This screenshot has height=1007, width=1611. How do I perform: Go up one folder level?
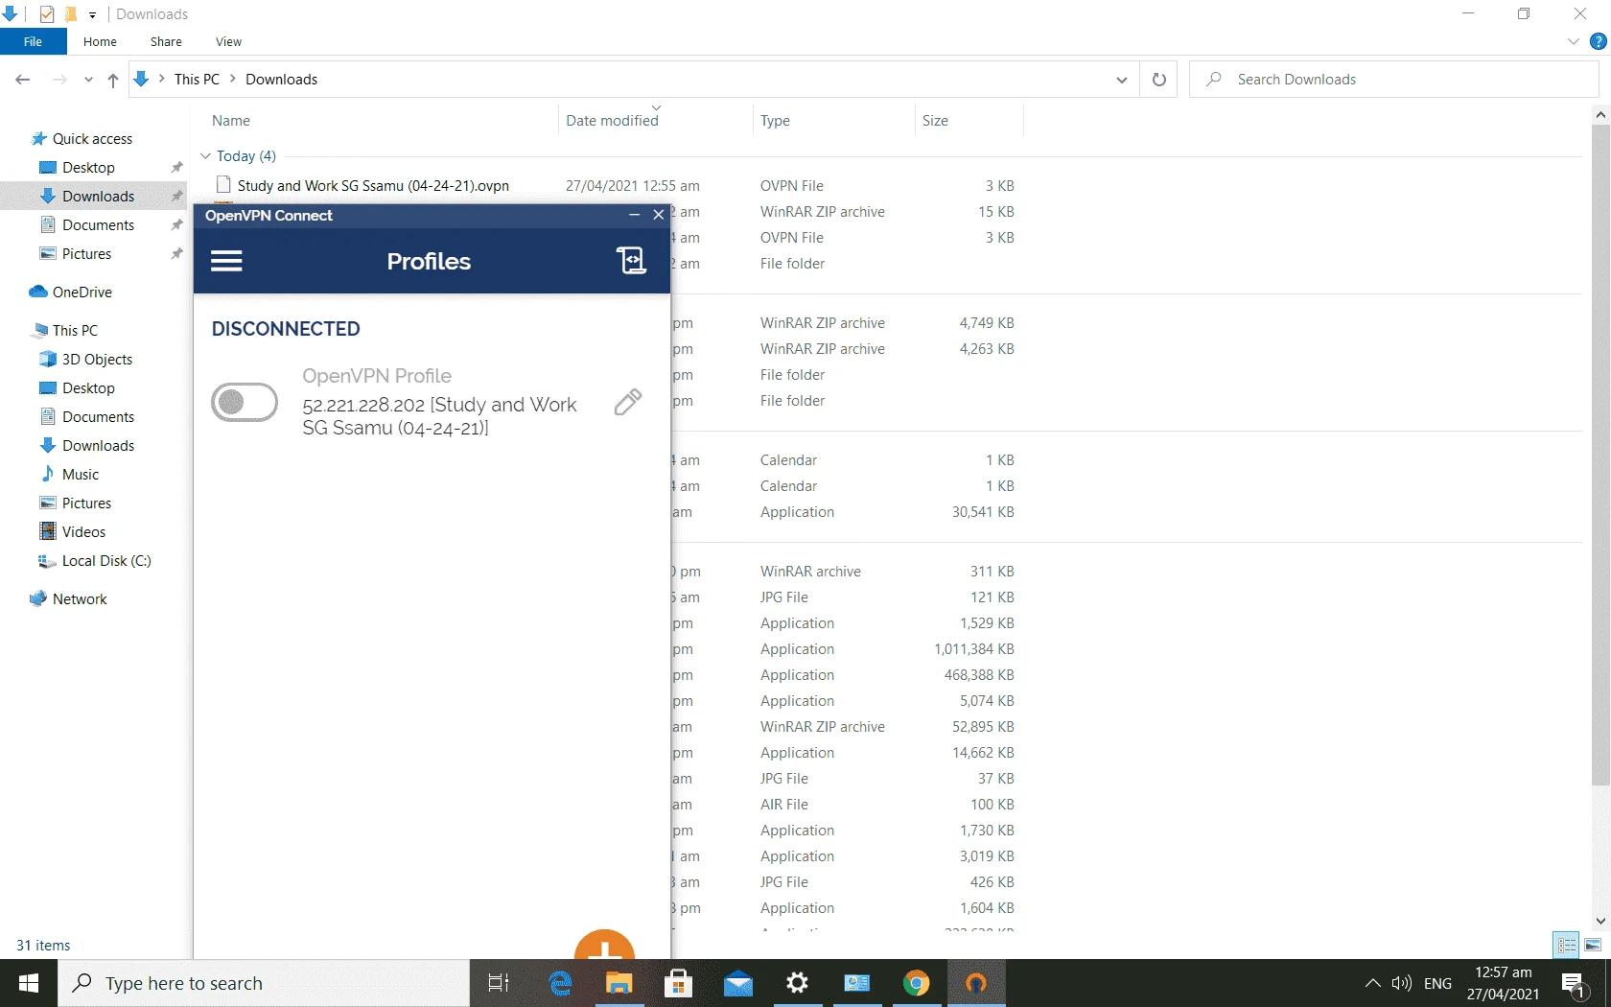pos(113,80)
